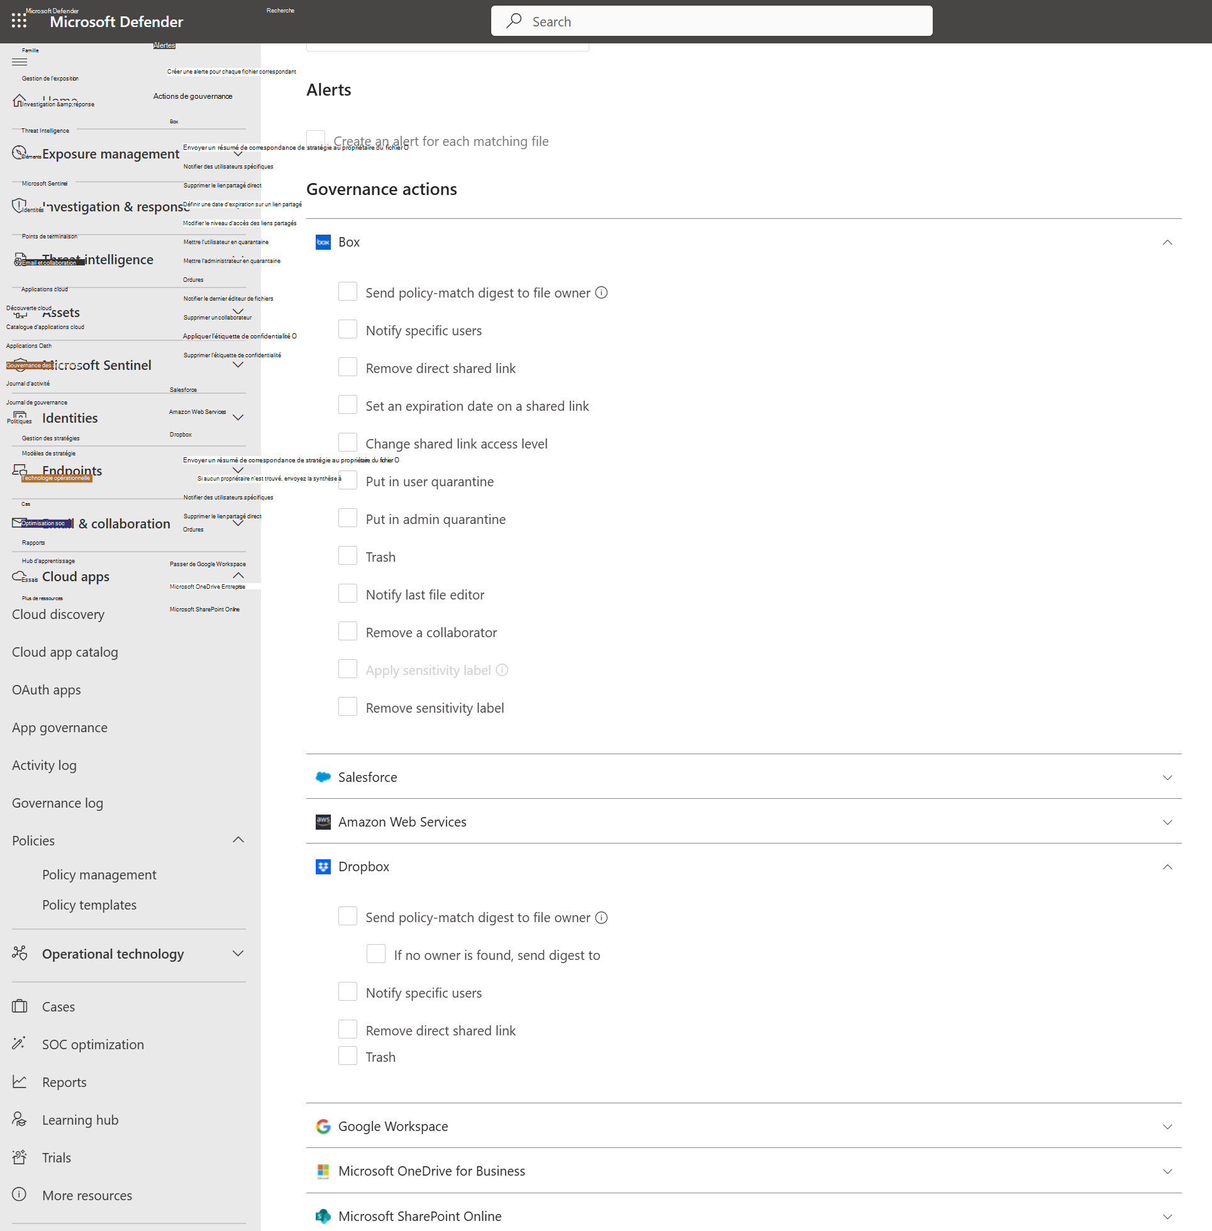Click the SOC optimization wand icon
This screenshot has height=1231, width=1212.
point(19,1044)
